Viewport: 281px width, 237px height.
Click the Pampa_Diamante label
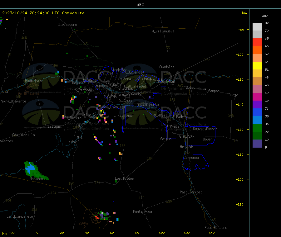click(13, 101)
